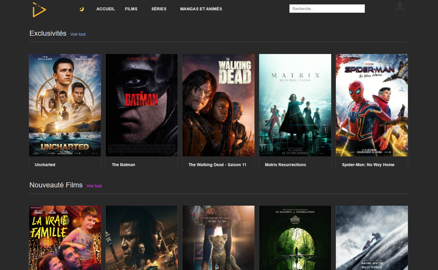Click the orange play logo
The image size is (438, 270).
39,10
